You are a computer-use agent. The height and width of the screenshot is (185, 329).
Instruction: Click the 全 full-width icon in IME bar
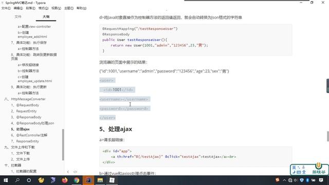coord(304,172)
